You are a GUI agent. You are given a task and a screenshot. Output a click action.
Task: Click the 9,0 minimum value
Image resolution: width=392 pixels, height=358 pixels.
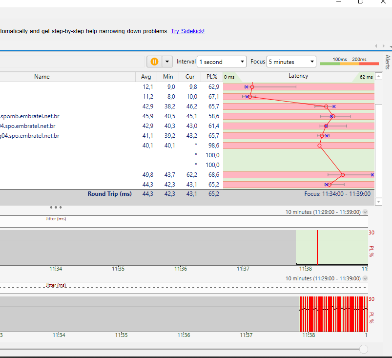(171, 87)
